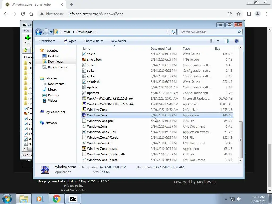Open the Organize menu
Image resolution: width=272 pixels, height=204 pixels.
(47, 41)
